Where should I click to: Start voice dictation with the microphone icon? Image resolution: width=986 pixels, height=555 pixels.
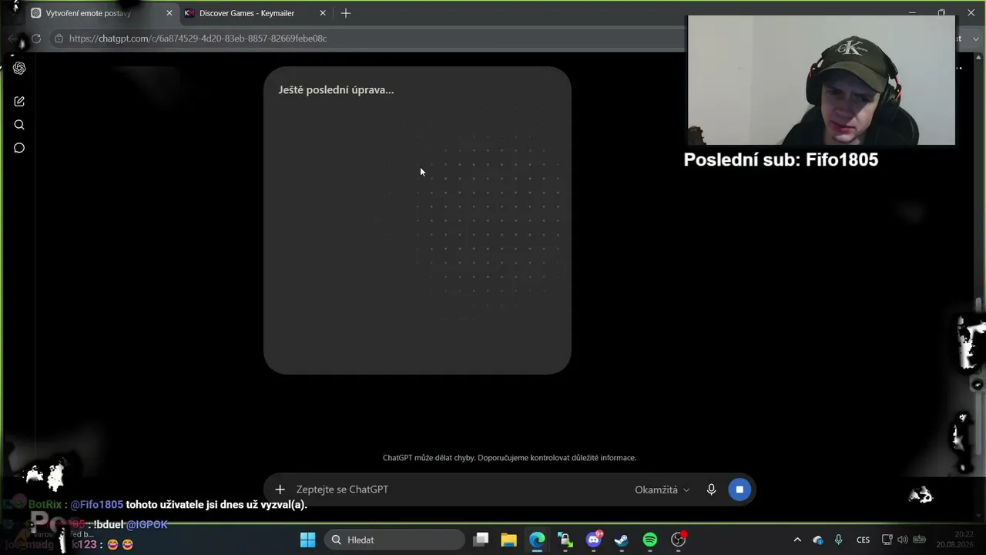[x=712, y=489]
